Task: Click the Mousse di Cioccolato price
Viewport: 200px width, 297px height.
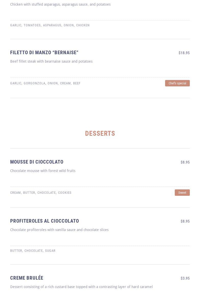Action: pyautogui.click(x=185, y=162)
